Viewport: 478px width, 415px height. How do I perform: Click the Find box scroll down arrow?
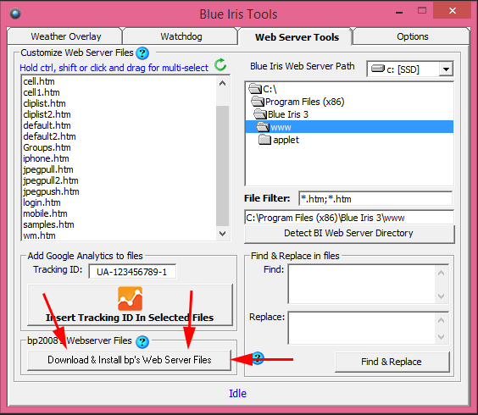(x=441, y=296)
